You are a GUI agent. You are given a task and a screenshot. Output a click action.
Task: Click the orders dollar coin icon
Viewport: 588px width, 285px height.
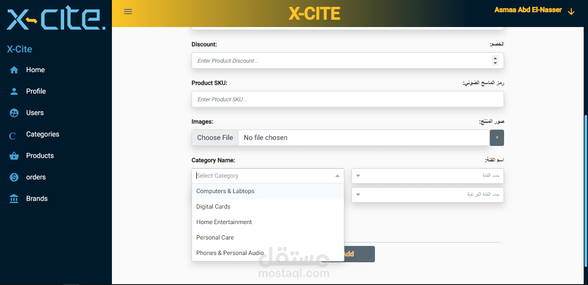tap(14, 177)
